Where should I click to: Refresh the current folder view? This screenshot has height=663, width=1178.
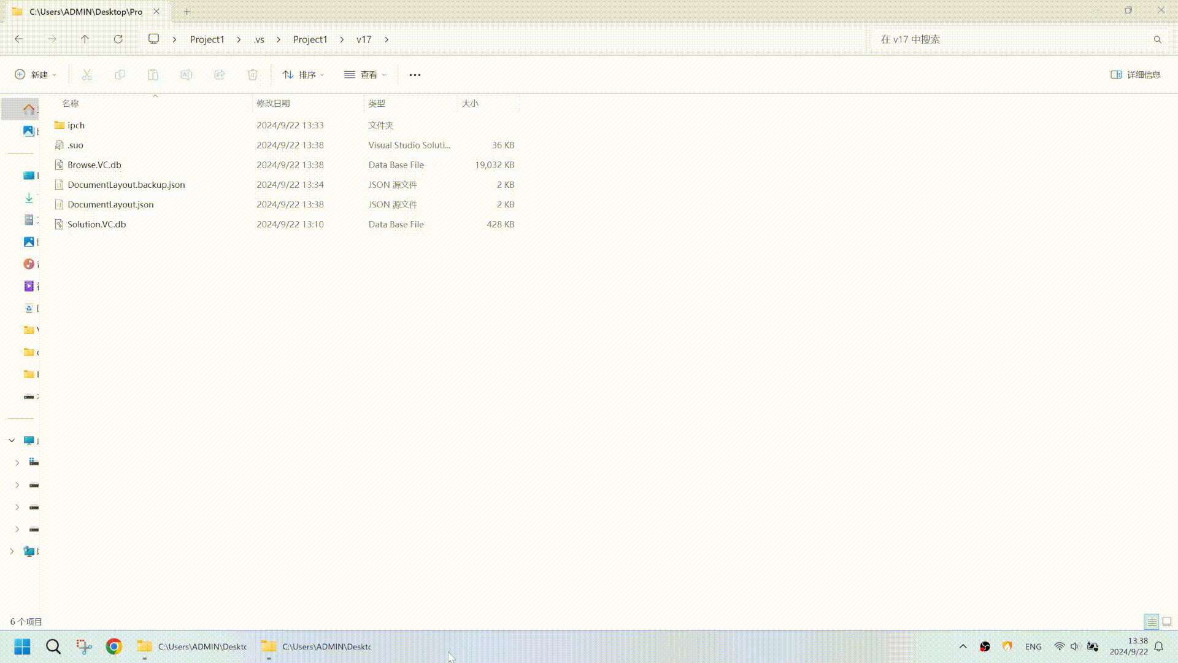(118, 39)
